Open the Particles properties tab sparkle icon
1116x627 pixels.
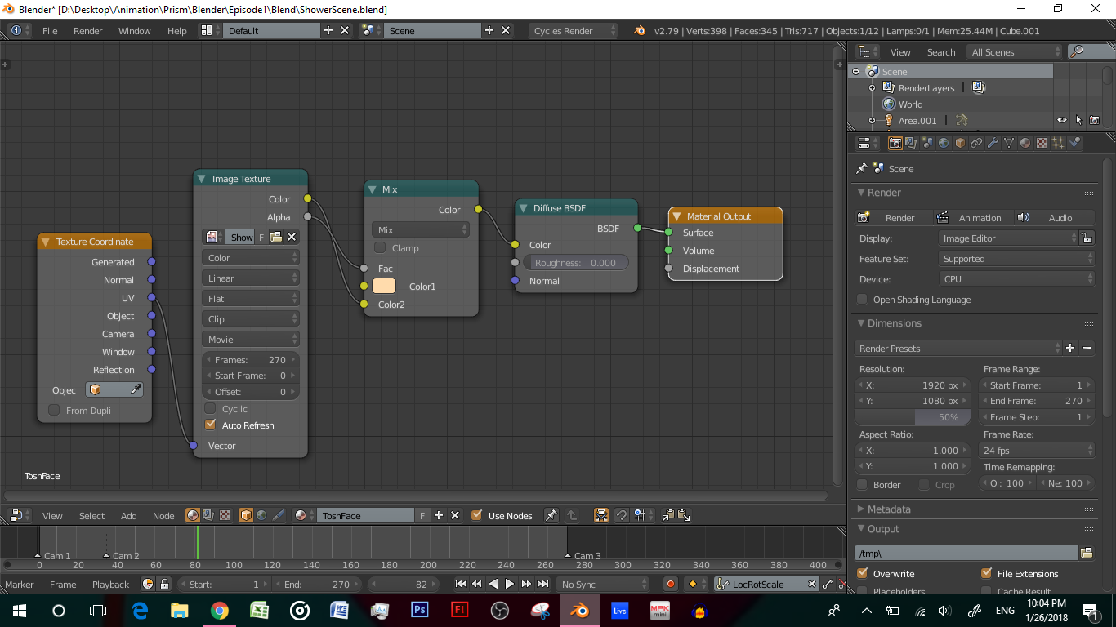[1058, 143]
